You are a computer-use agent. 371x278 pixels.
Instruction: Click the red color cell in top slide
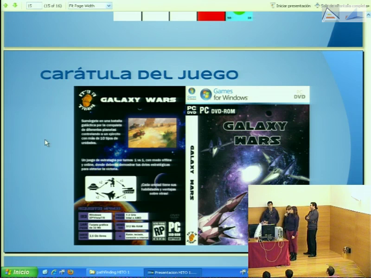[211, 16]
